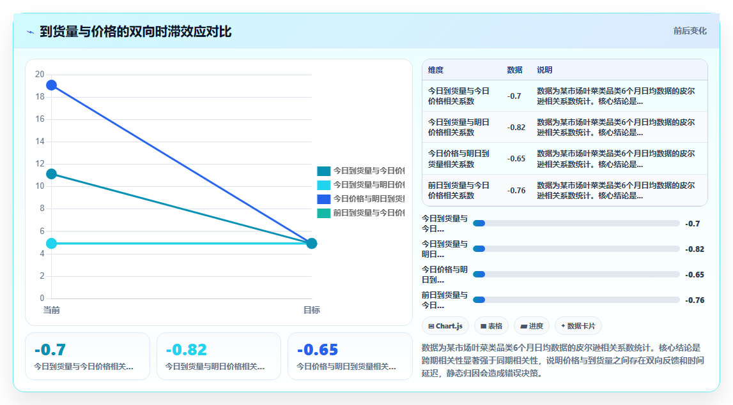Click the 维度 column header

tap(436, 70)
